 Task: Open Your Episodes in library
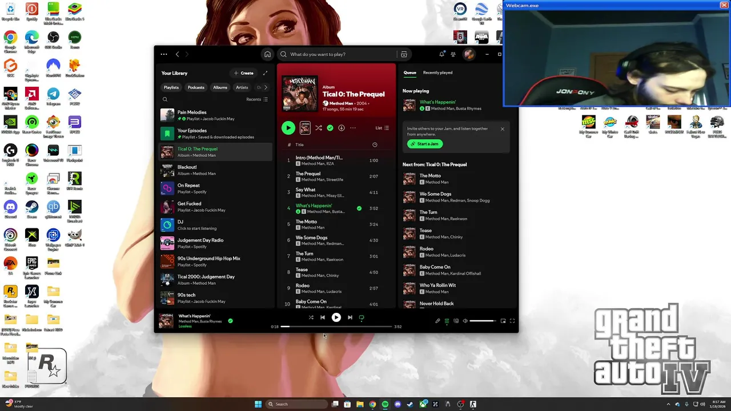(215, 134)
